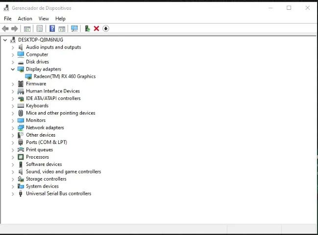Click the Back arrow toolbar icon
The image size is (318, 235).
(5, 28)
